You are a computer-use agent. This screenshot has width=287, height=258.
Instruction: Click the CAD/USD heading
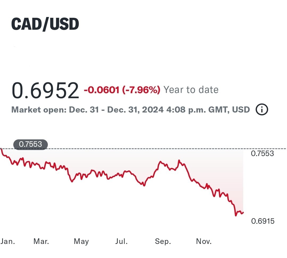click(45, 24)
